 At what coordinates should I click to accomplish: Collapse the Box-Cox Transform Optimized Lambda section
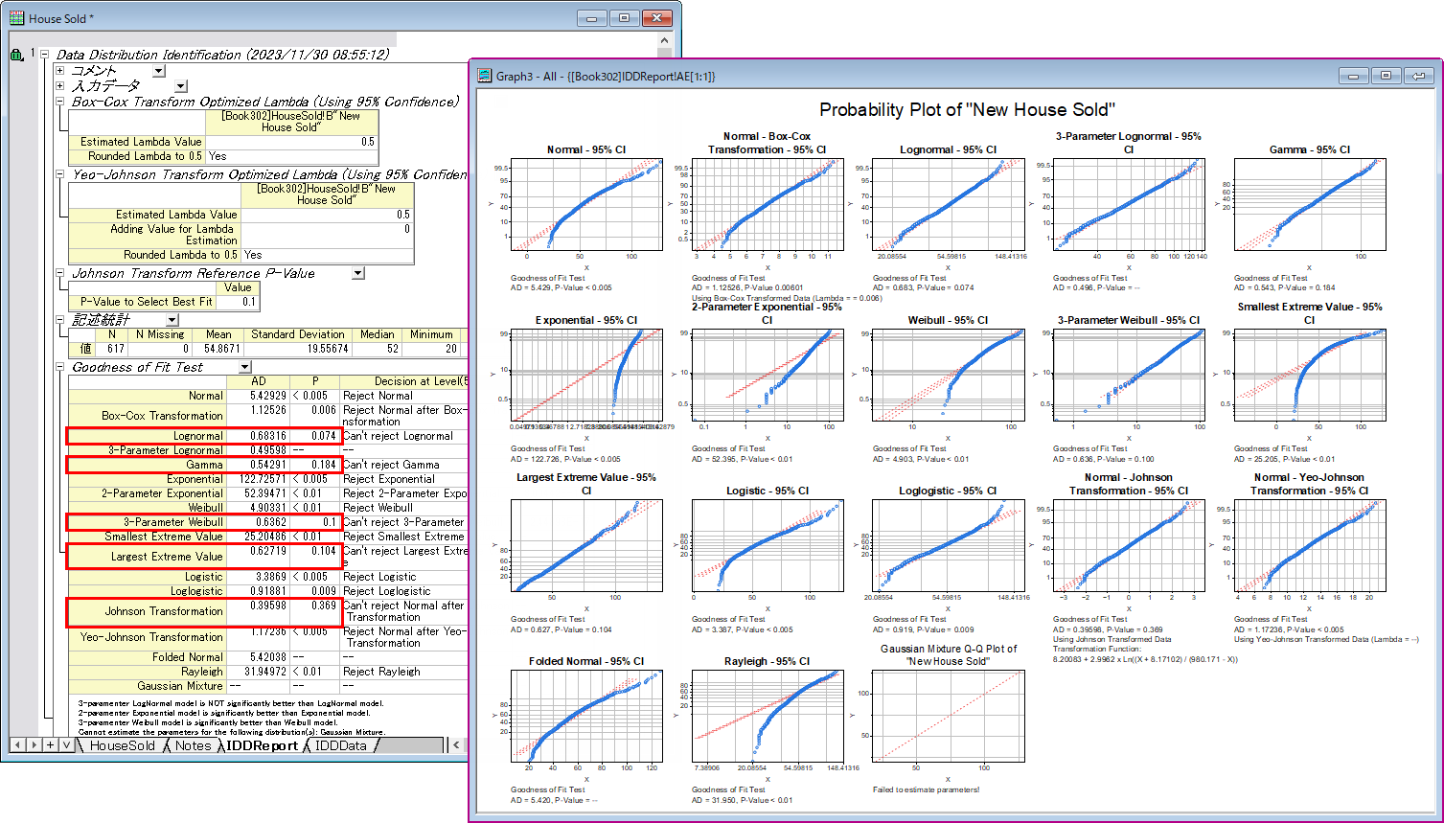[60, 101]
